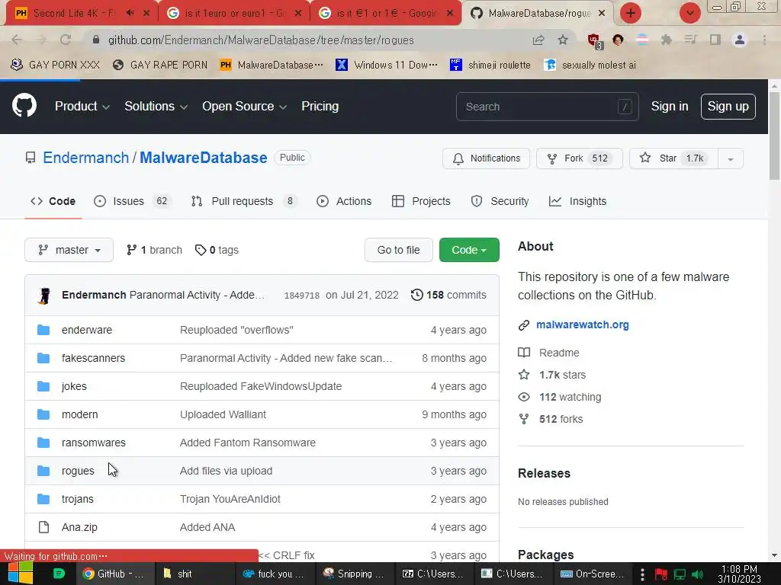
Task: Click the Notifications bell button
Action: point(486,158)
